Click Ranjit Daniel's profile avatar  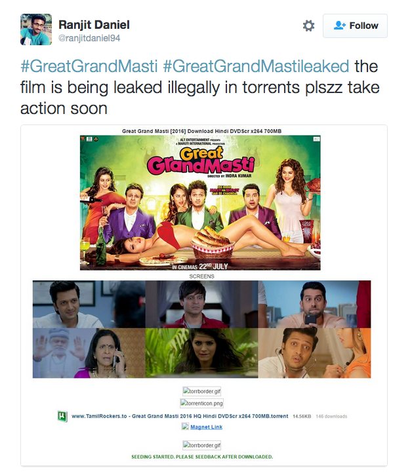[x=36, y=29]
